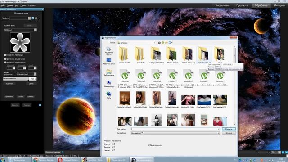
Task: Click the round blue icon beside Повтор
Action: click(x=40, y=105)
